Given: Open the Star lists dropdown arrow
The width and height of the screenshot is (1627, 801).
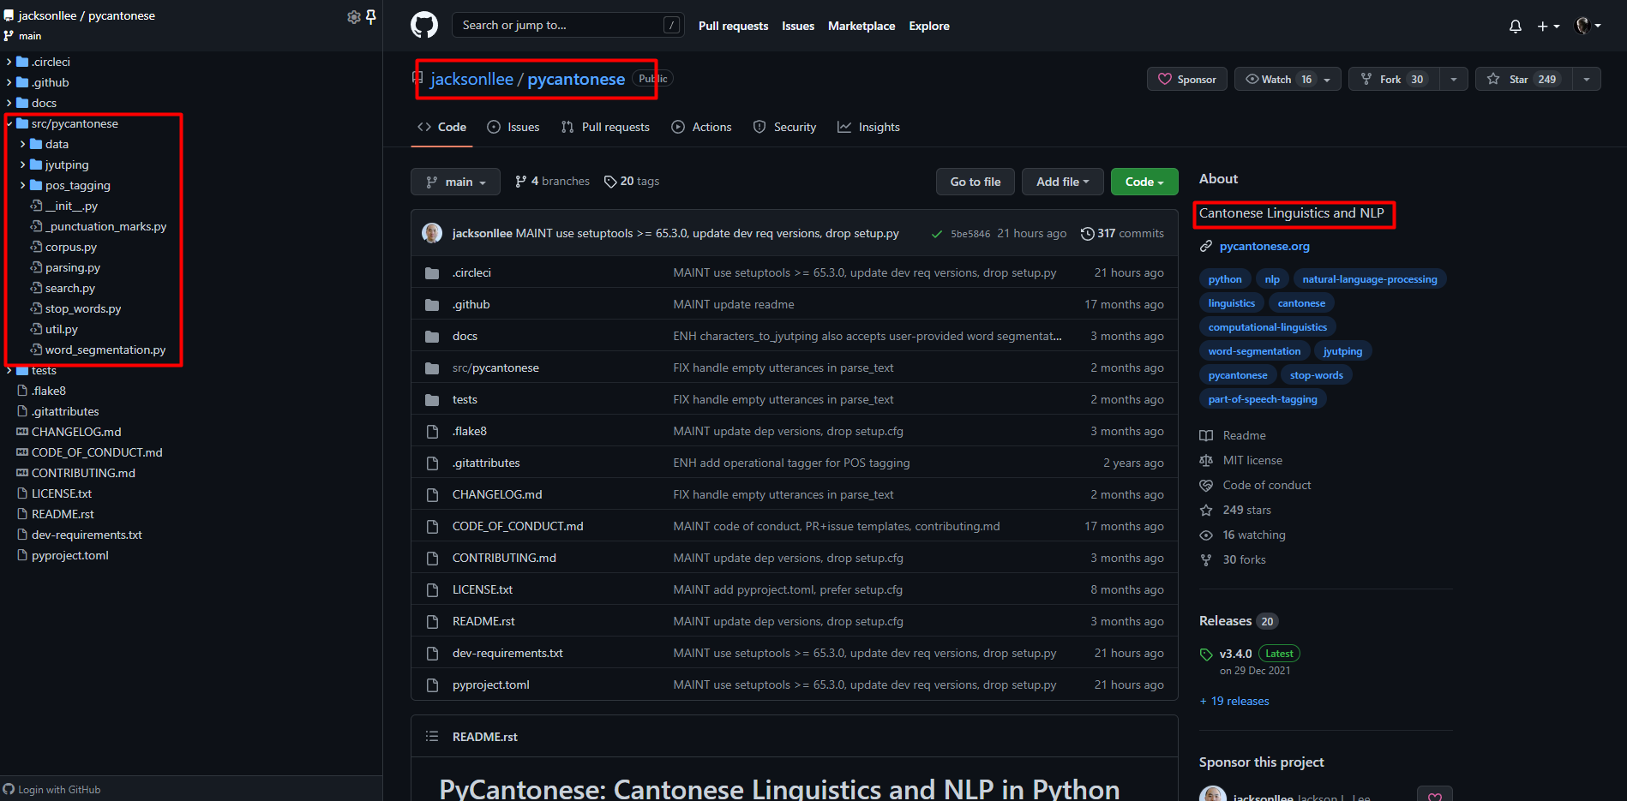Looking at the screenshot, I should point(1587,79).
